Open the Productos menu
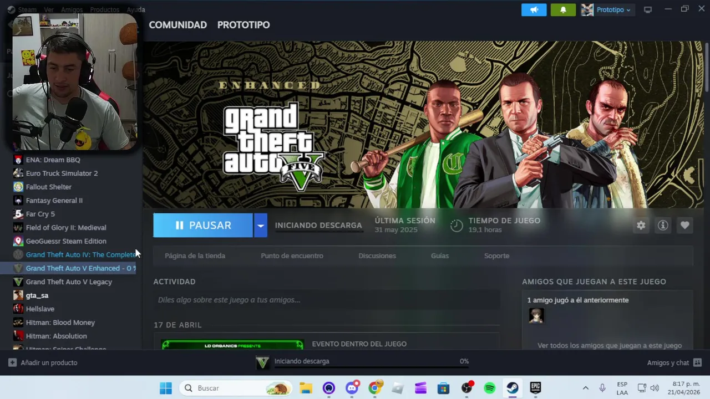 (104, 9)
